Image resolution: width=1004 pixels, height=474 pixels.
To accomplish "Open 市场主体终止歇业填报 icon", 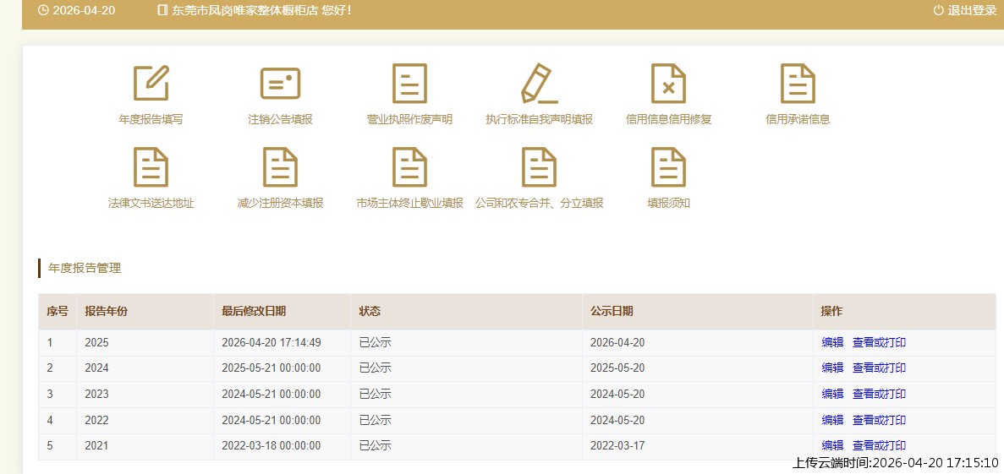I will (x=409, y=167).
